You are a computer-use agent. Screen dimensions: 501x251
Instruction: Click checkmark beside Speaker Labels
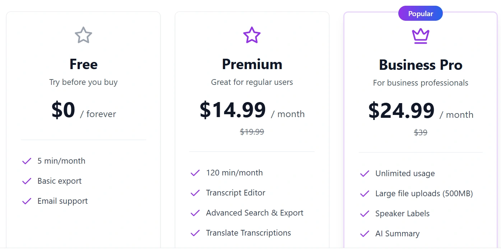point(365,214)
